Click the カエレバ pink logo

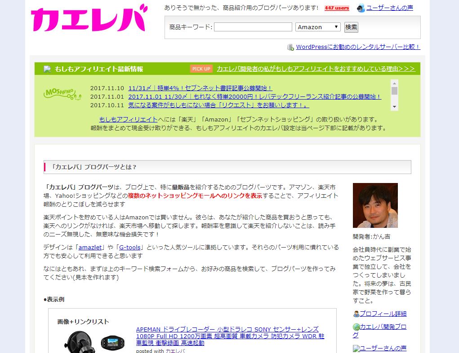pos(89,19)
